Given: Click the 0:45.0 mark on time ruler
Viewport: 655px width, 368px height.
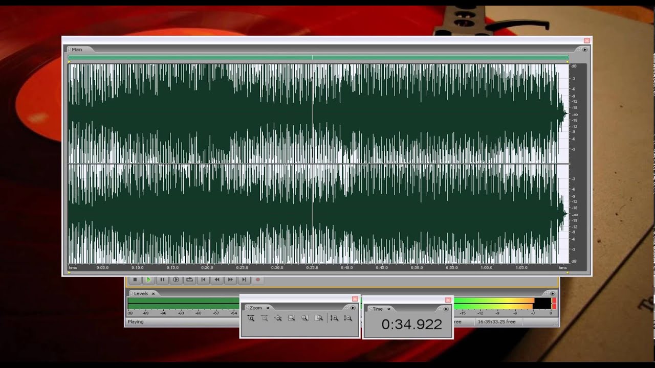Looking at the screenshot, I should tap(382, 267).
